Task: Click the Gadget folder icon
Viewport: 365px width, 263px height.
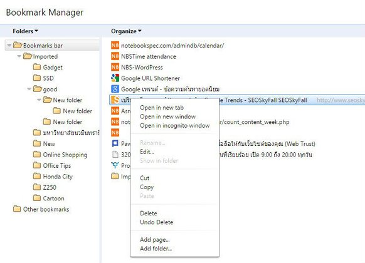Action: [x=37, y=67]
